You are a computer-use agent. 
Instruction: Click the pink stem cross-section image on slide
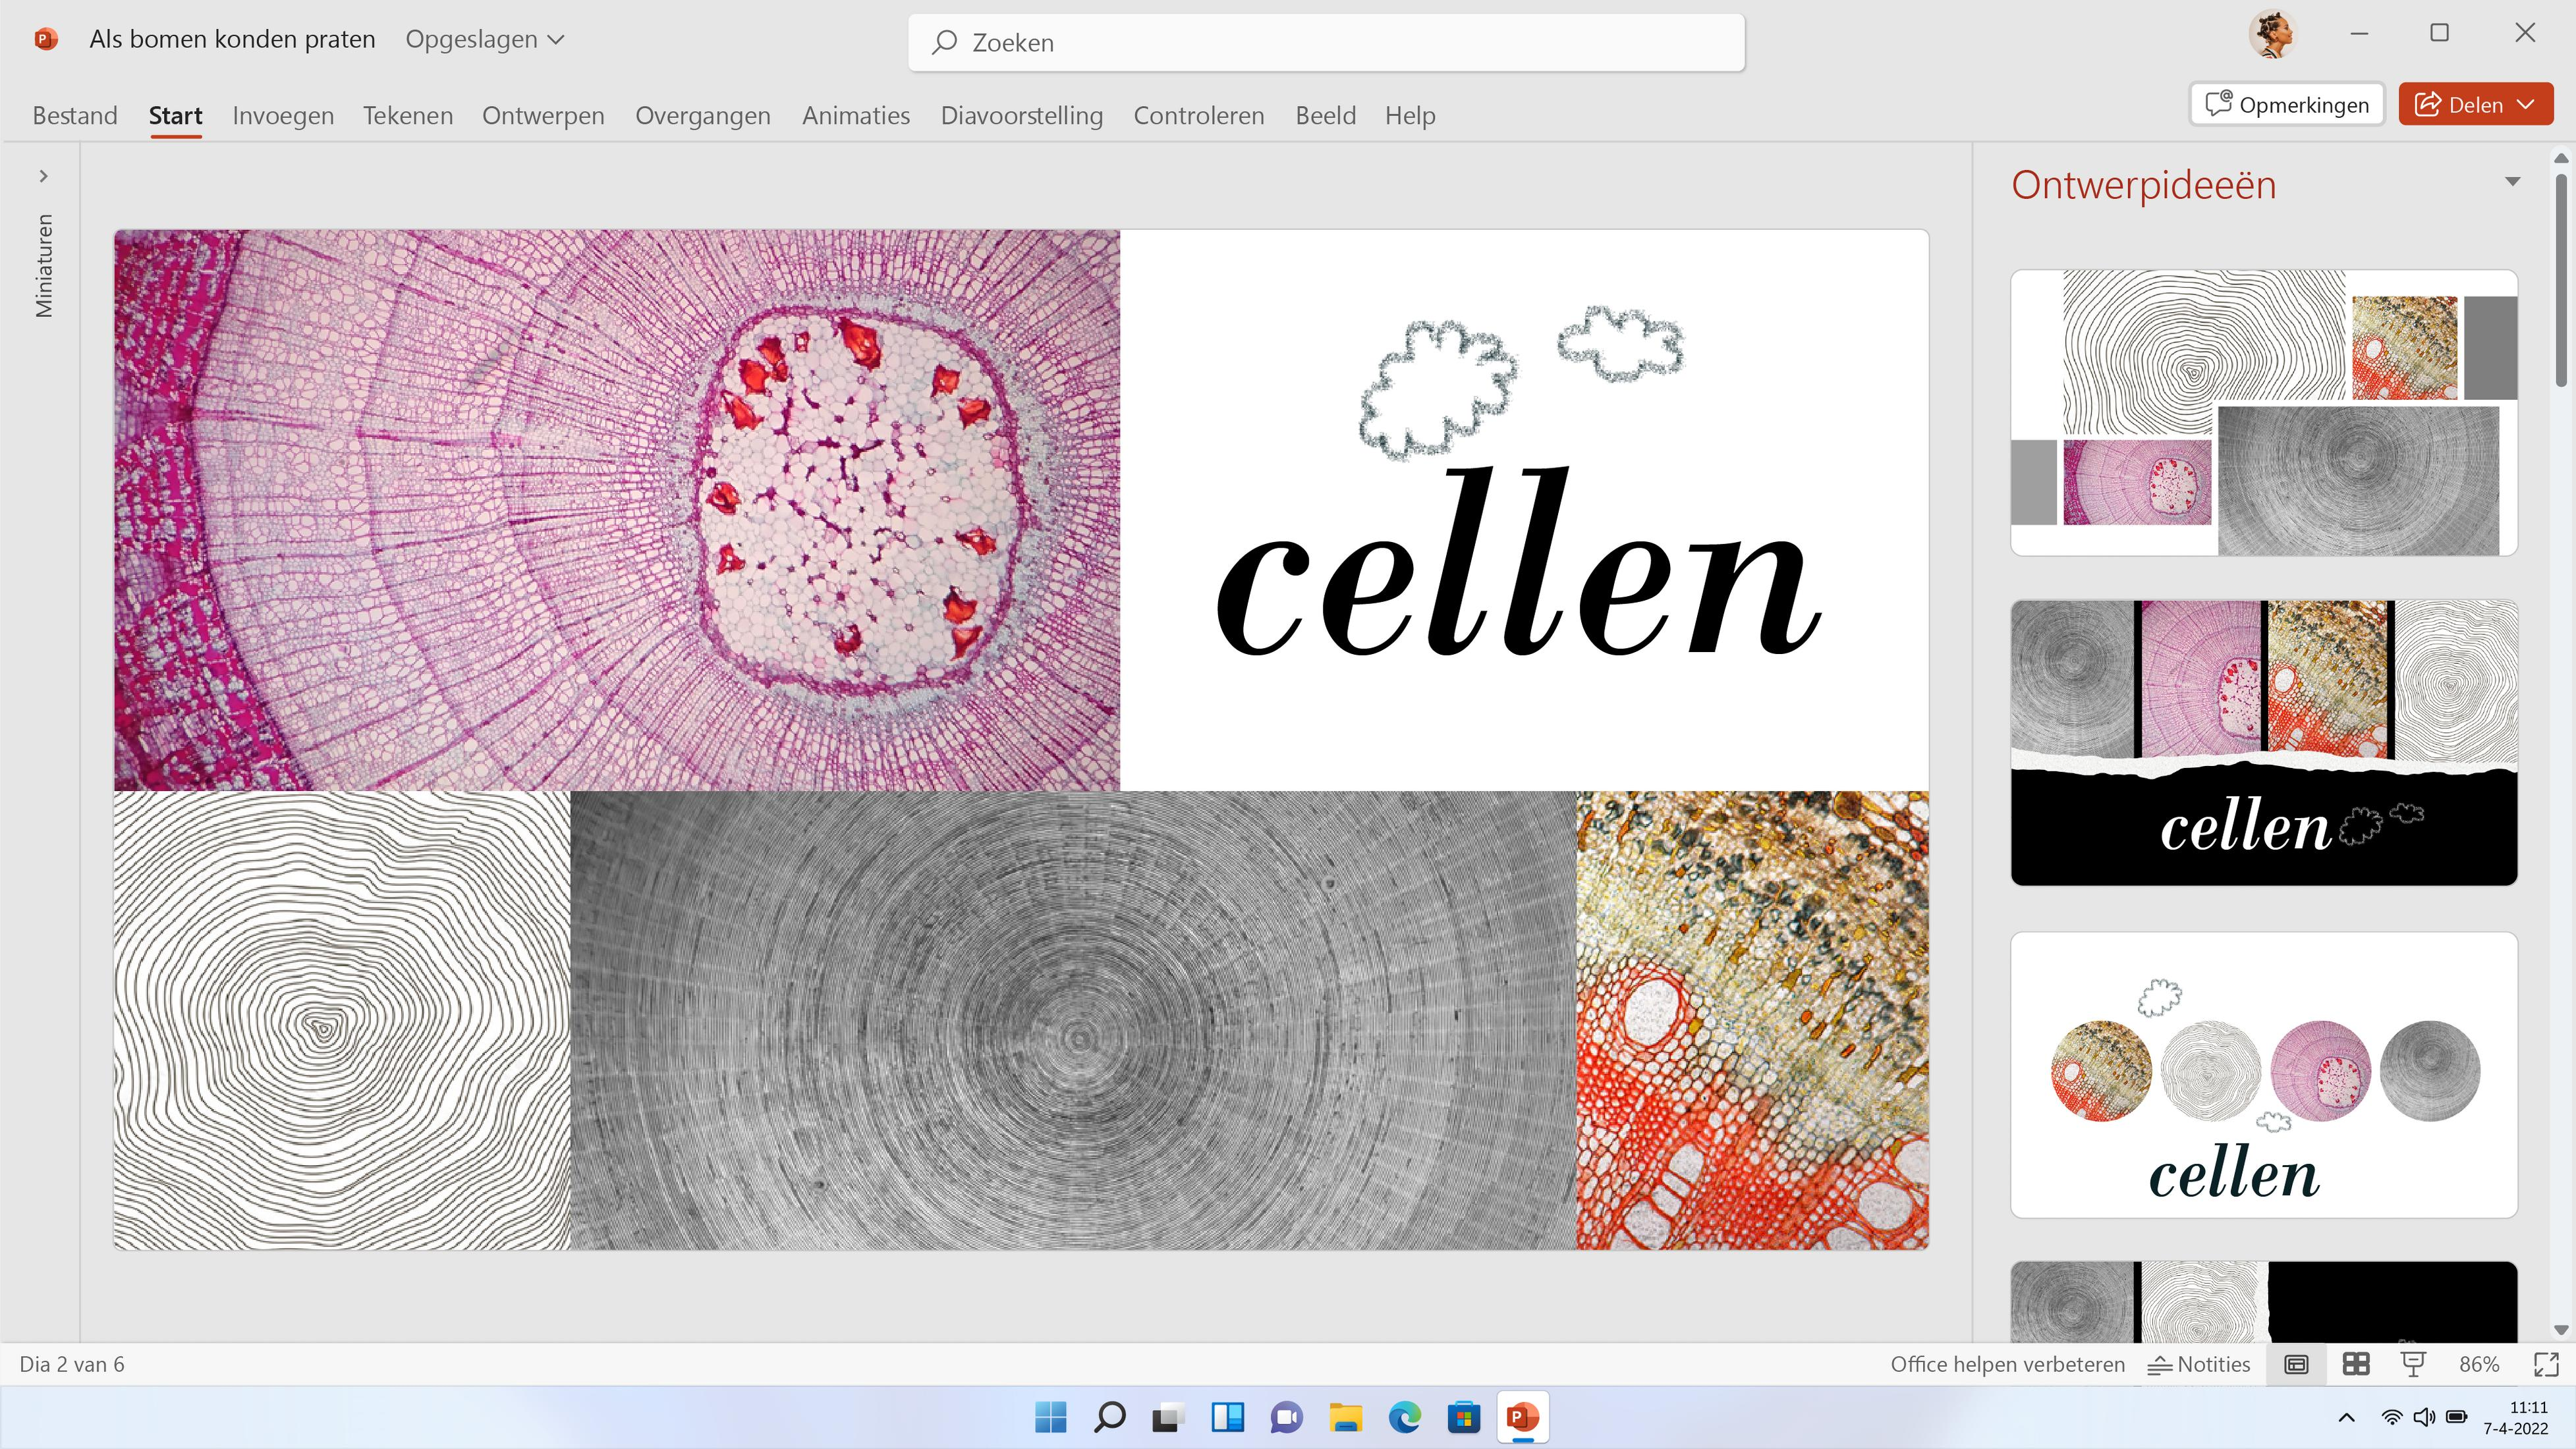click(617, 510)
